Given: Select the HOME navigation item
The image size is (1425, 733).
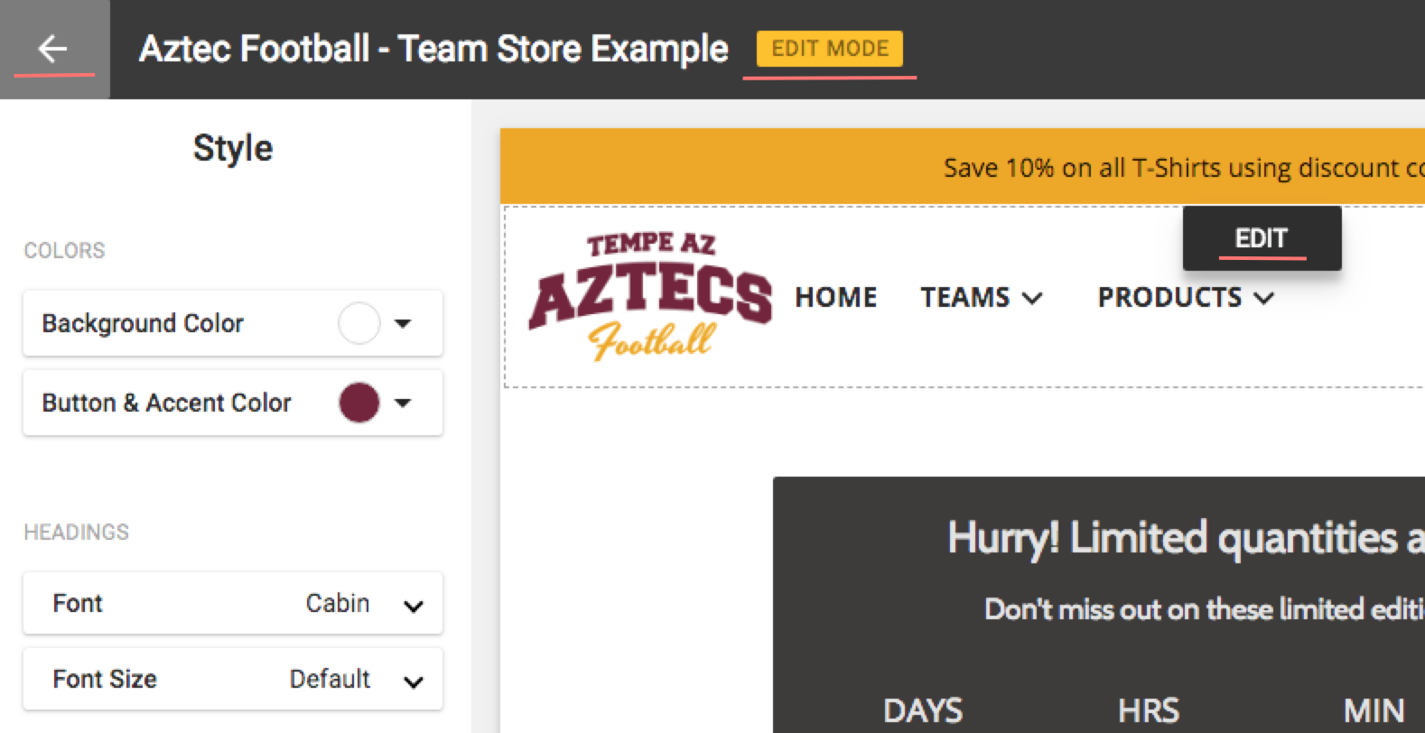Looking at the screenshot, I should pos(834,297).
